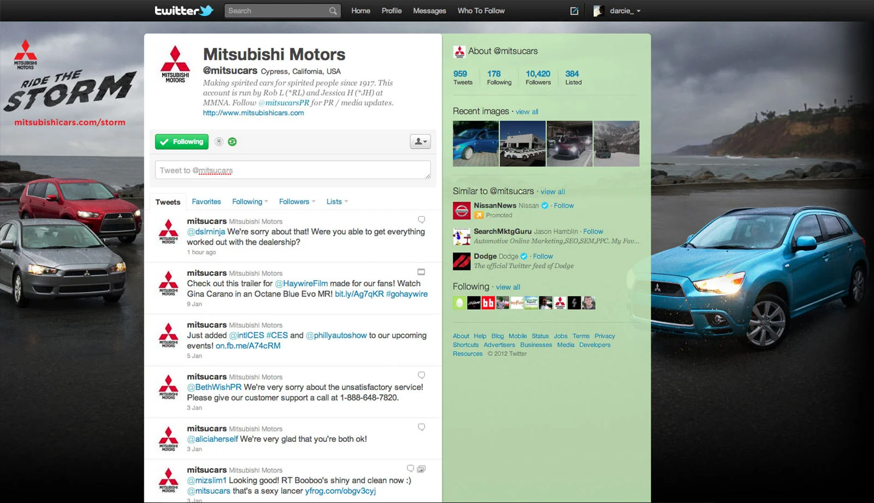
Task: Click the #gohaywire hashtag
Action: point(407,294)
